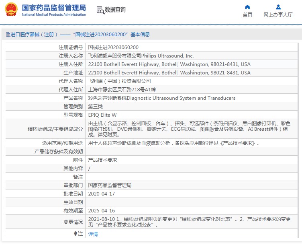Click the 适用范围/预期用途 row label
This screenshot has height=245, width=302.
[x=62, y=143]
